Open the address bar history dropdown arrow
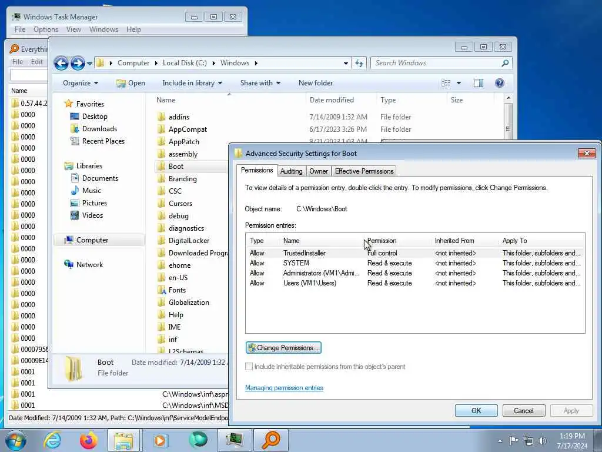 [x=346, y=64]
